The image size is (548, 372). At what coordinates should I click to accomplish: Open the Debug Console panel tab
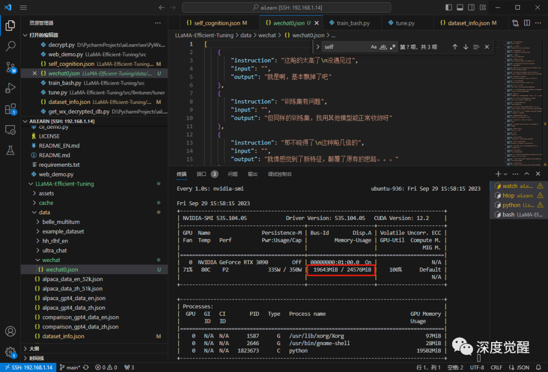pos(280,174)
